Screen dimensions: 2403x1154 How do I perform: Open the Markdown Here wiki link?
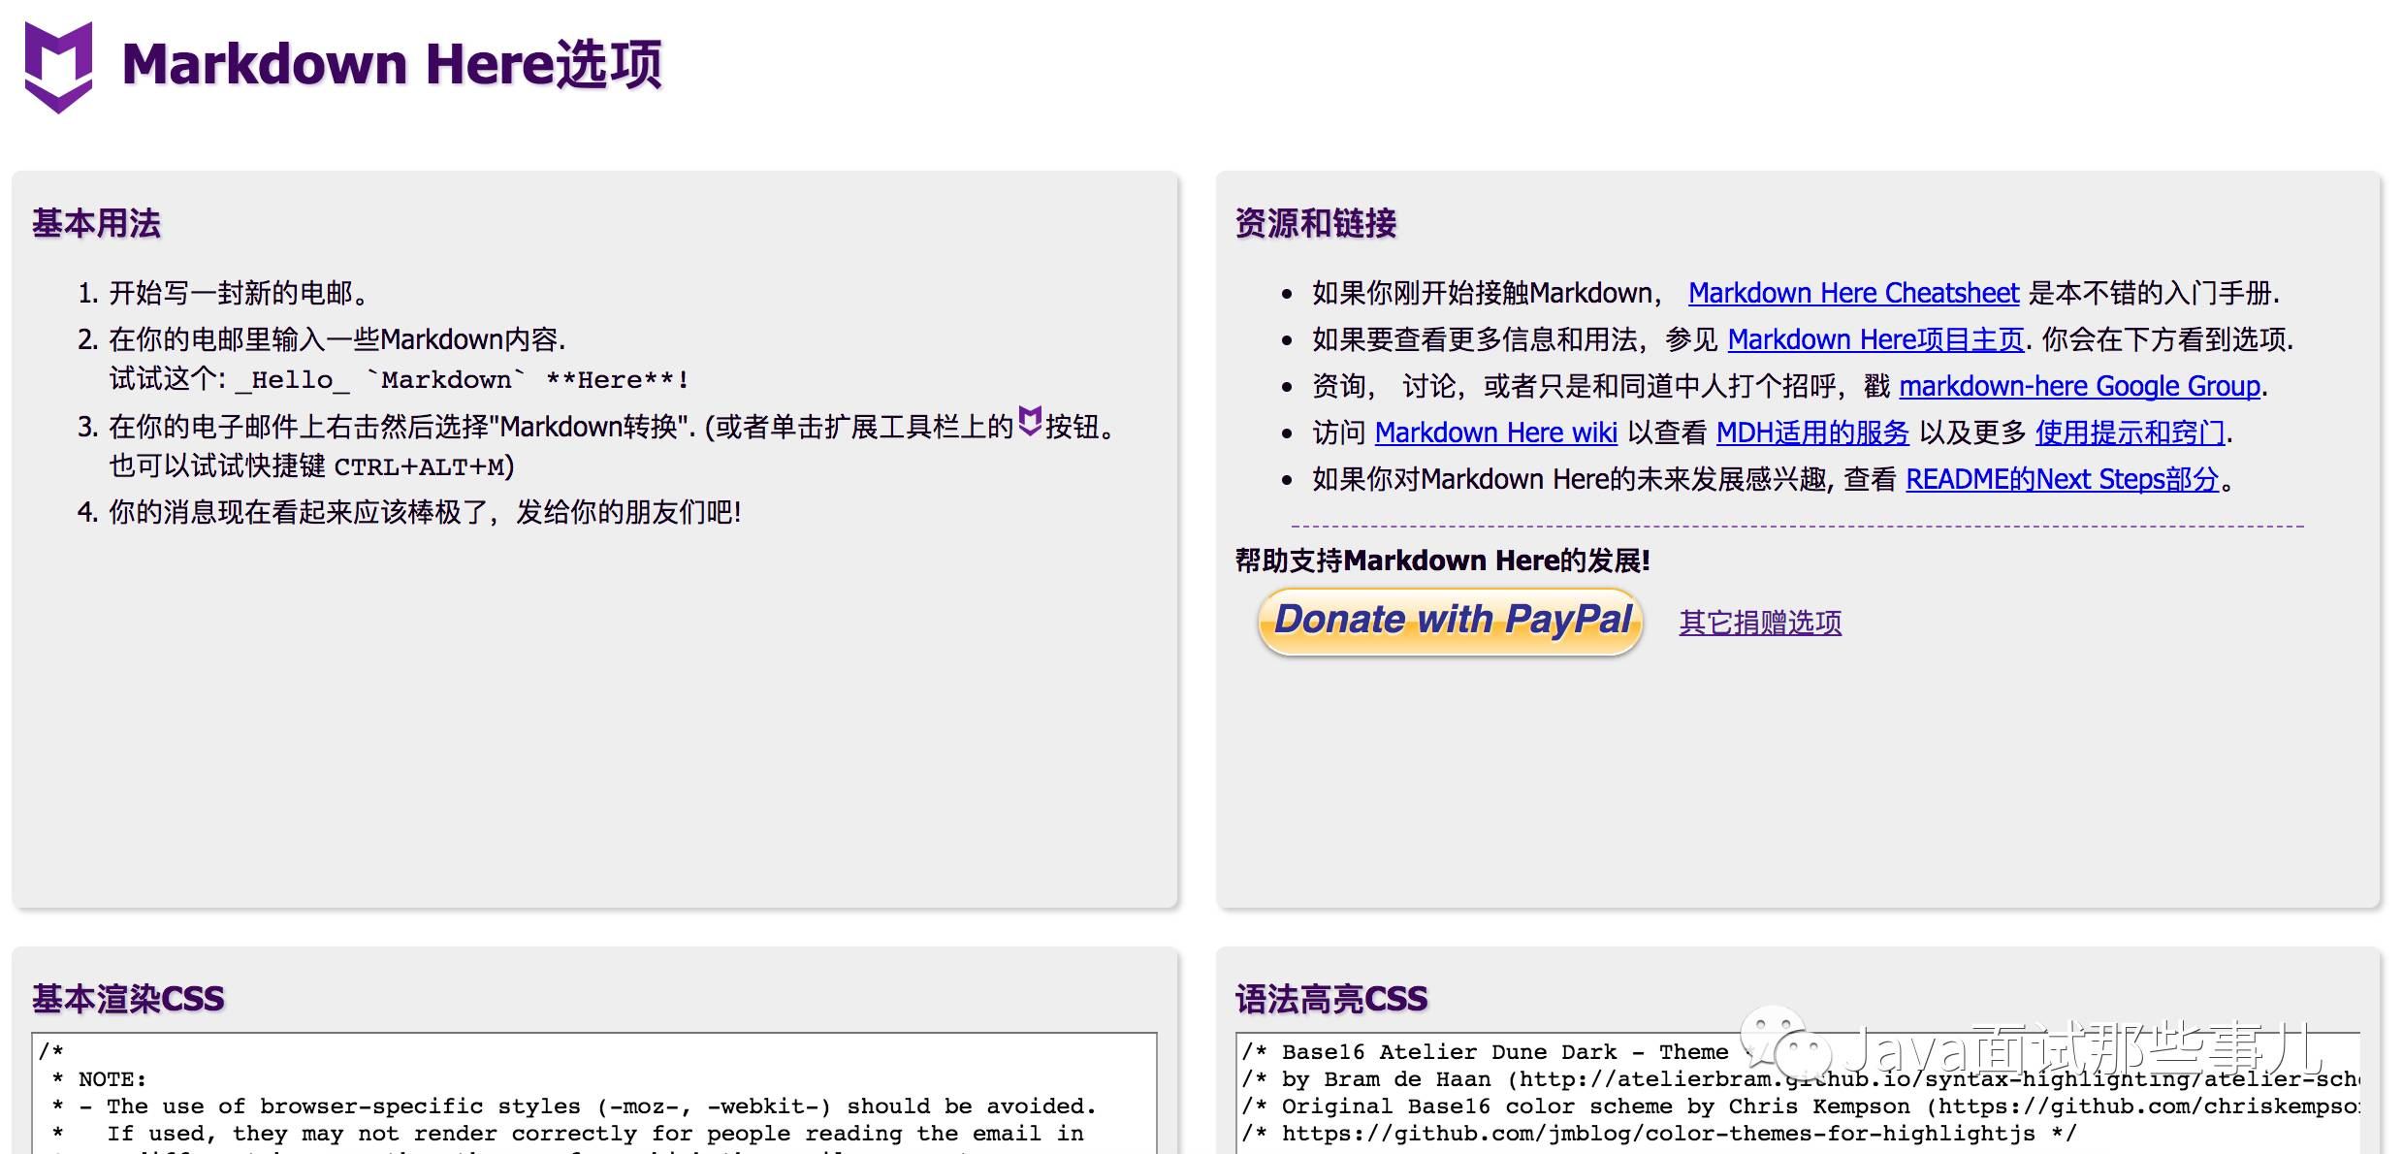tap(1495, 433)
